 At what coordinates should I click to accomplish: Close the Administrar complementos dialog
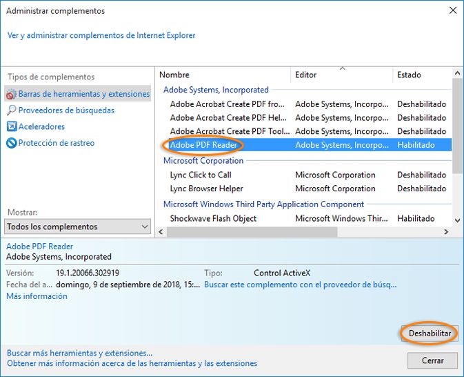(x=453, y=10)
